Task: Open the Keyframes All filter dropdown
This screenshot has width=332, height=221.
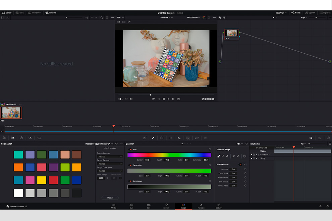Action: point(303,144)
